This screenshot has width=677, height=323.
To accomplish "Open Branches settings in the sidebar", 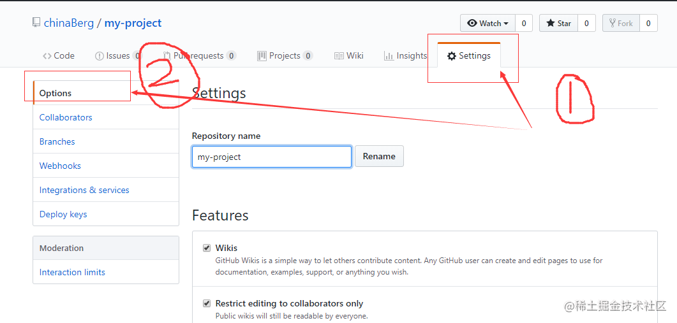I will 105,141.
